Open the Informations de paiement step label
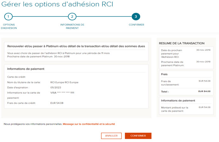 [72, 26]
